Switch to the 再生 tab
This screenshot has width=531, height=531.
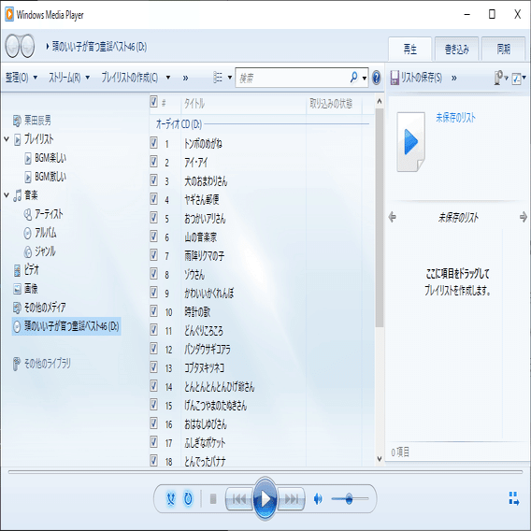coord(409,50)
